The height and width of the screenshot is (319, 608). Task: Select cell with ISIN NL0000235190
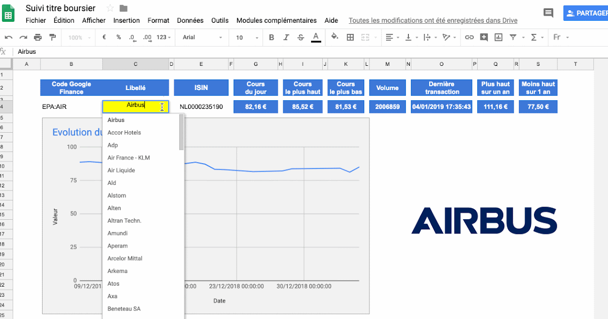tap(201, 107)
